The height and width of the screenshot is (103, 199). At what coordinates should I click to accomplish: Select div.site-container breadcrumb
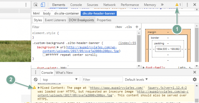point(67,13)
